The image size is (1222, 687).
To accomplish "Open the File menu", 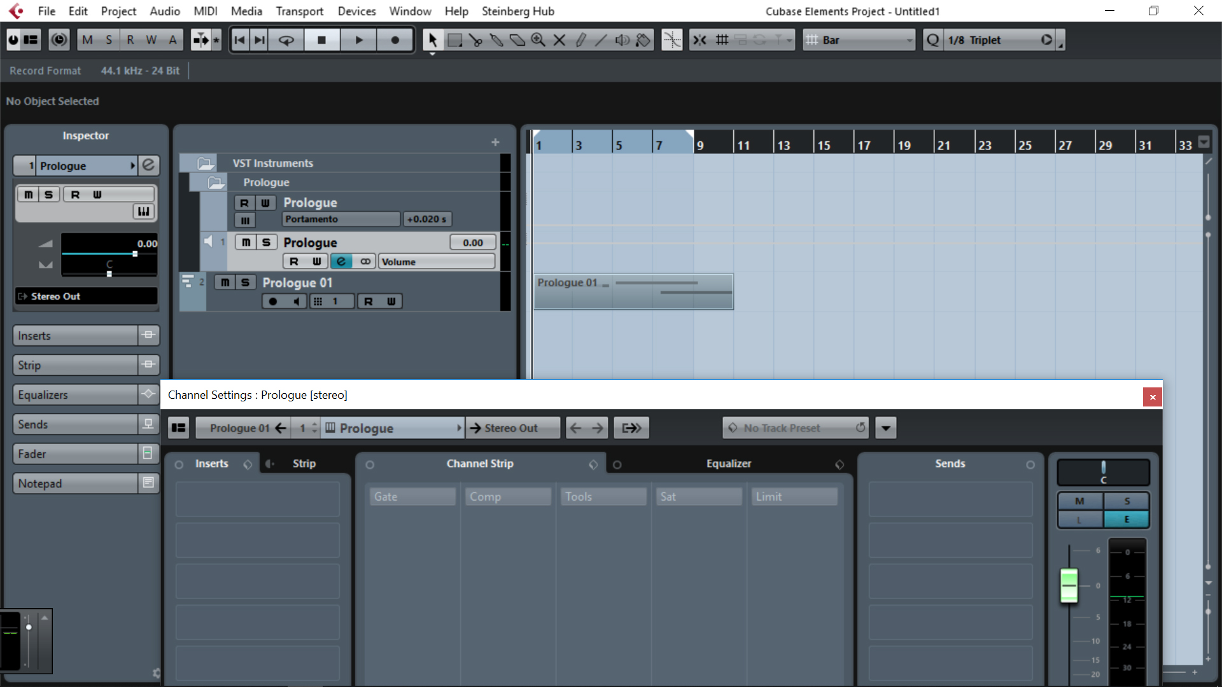I will [x=46, y=11].
